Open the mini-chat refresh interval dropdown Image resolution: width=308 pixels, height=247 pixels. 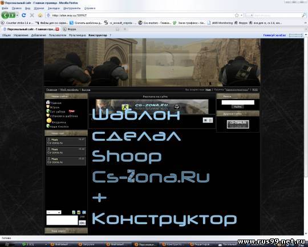point(54,212)
